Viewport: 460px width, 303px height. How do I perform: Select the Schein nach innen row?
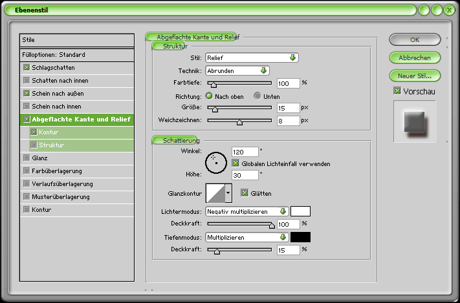(77, 107)
